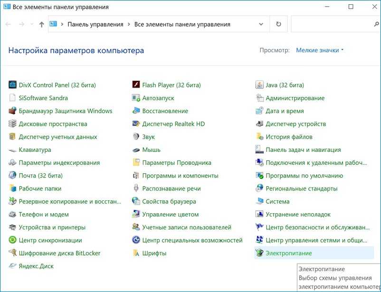The height and width of the screenshot is (292, 381).
Task: Click the Брандмауэр Защитника Windows icon
Action: [12, 111]
